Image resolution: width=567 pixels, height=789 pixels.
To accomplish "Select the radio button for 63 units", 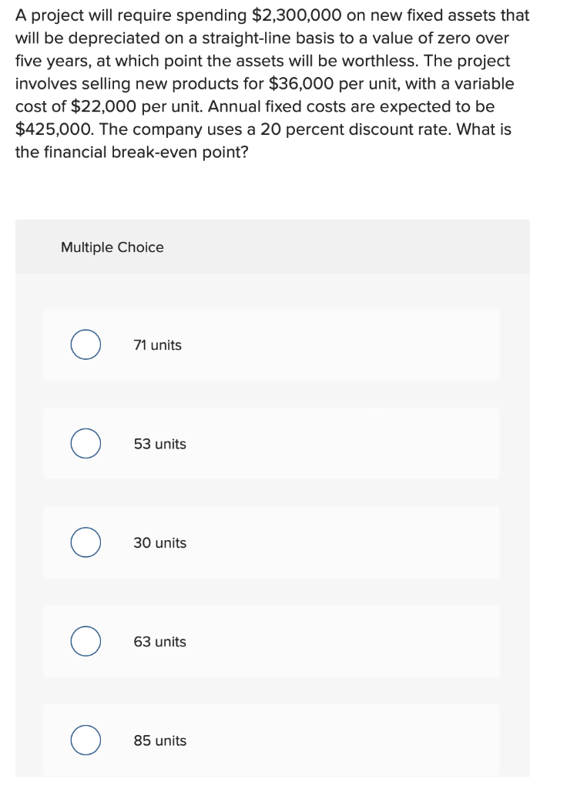I will point(85,640).
